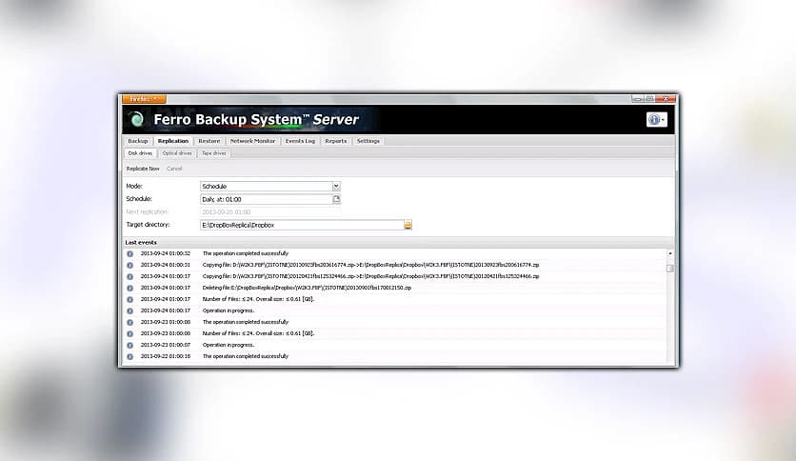
Task: Click info icon of 09-23 Operation in progress event
Action: [x=129, y=345]
